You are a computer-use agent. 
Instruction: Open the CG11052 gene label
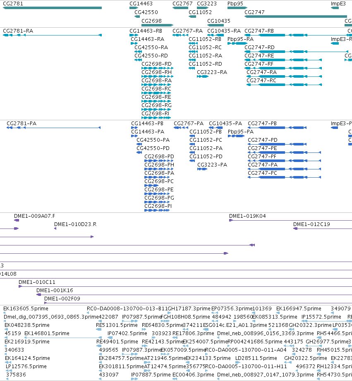click(200, 12)
